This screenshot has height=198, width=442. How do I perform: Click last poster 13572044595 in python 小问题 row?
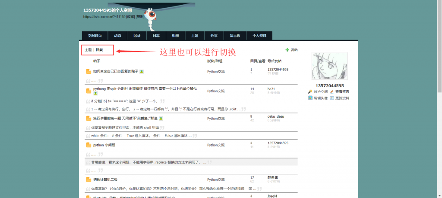tap(278, 143)
